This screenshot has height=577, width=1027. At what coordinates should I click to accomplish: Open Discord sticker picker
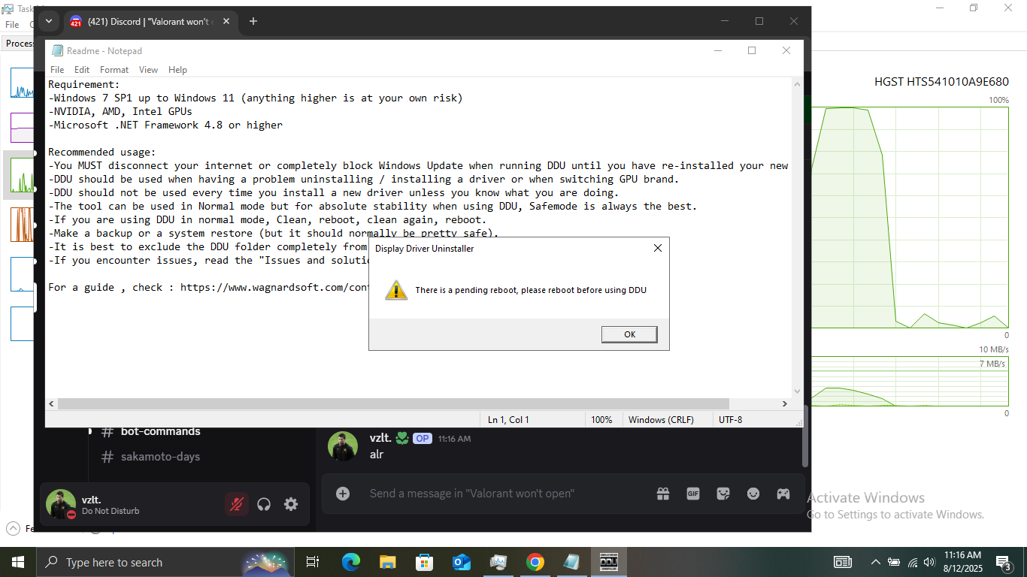[723, 494]
